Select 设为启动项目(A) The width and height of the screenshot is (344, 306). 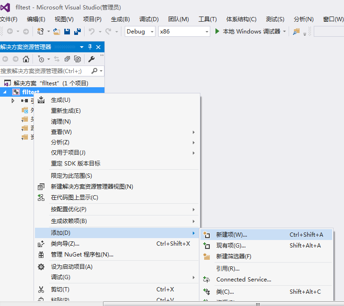117,267
